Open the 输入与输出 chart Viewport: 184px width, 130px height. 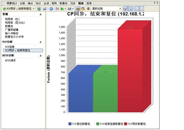[x=11, y=33]
